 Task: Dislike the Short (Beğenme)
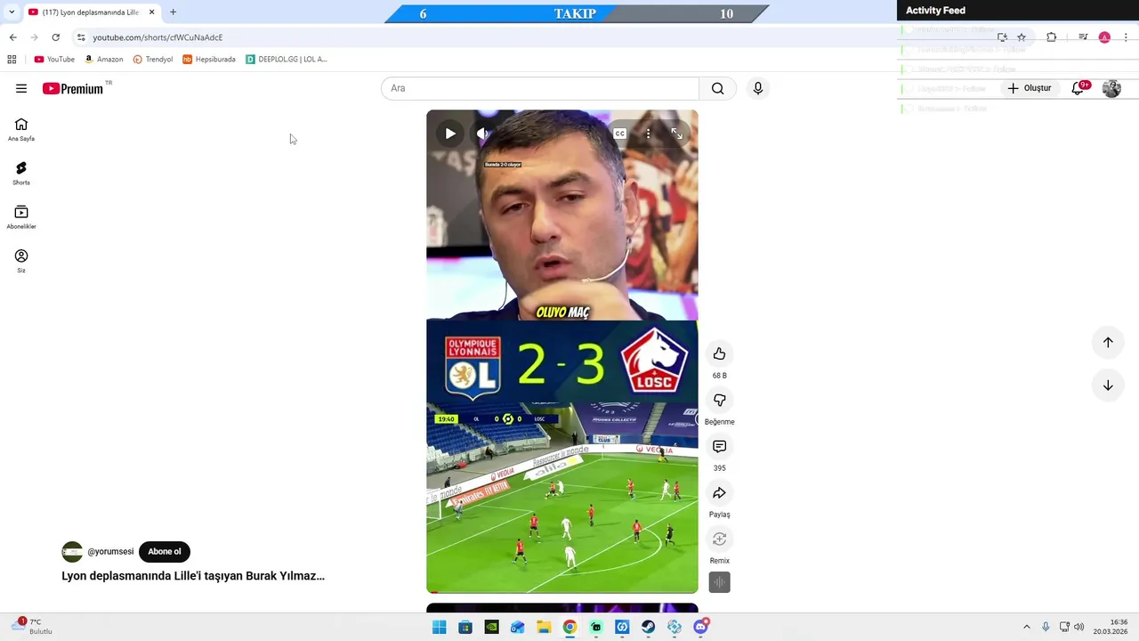[719, 400]
